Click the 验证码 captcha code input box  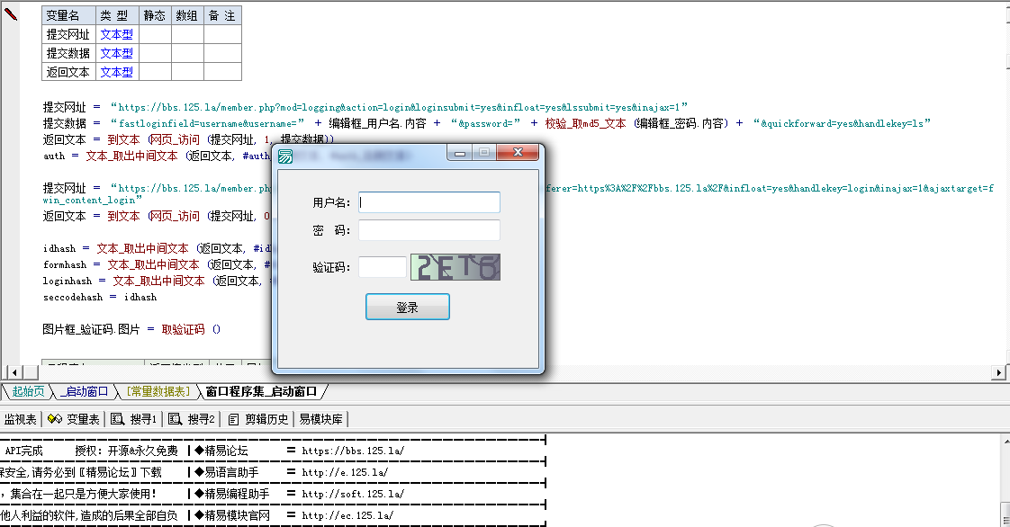pyautogui.click(x=382, y=267)
